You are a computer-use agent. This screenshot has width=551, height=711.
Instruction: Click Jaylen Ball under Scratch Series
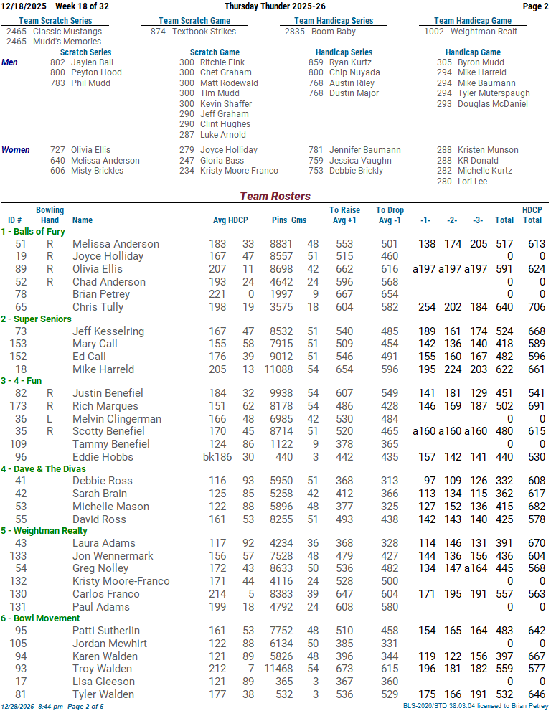pyautogui.click(x=92, y=62)
